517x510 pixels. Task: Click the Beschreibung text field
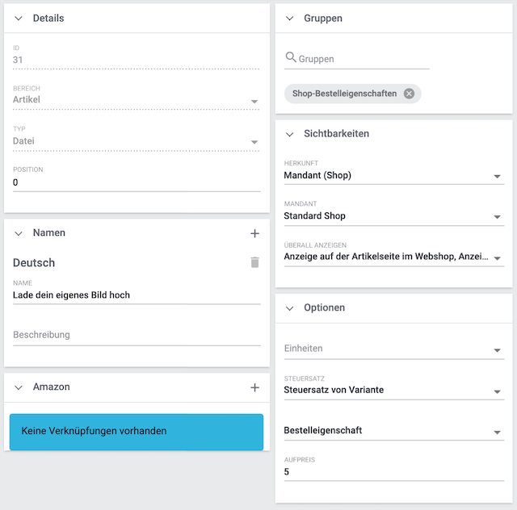[x=136, y=335]
